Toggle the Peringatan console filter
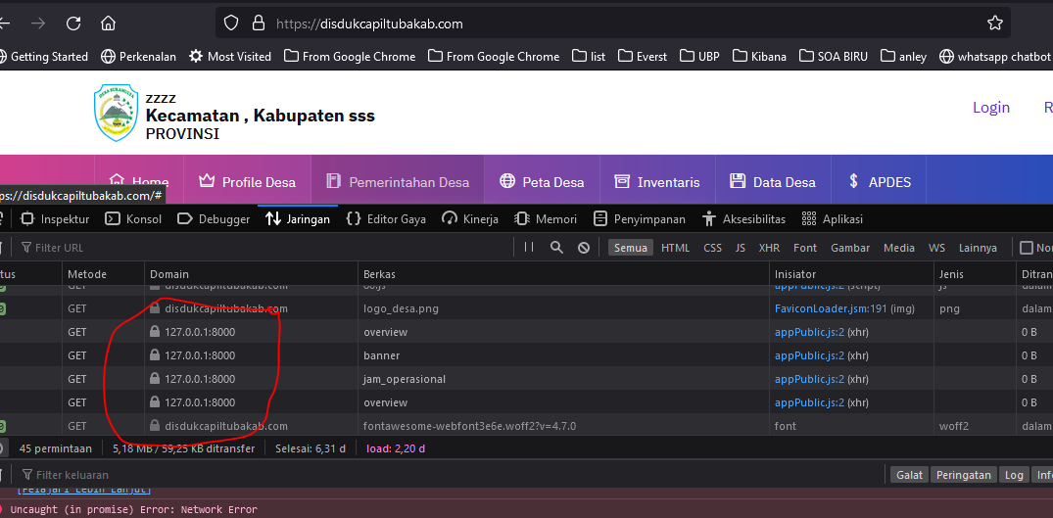Image resolution: width=1053 pixels, height=518 pixels. (962, 475)
